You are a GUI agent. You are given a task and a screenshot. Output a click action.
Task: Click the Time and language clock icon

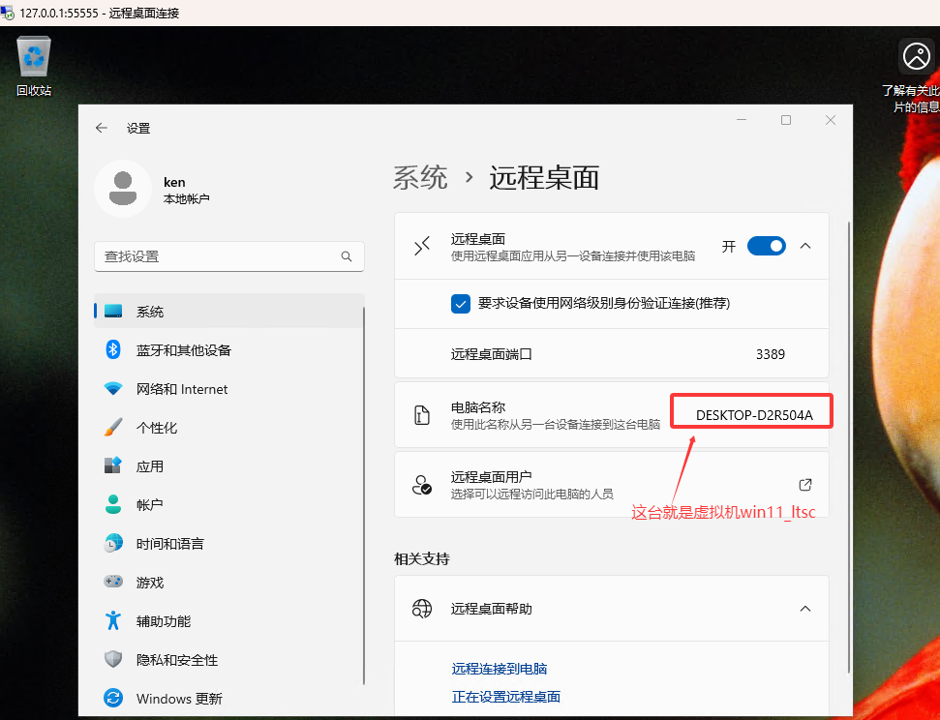(x=113, y=543)
